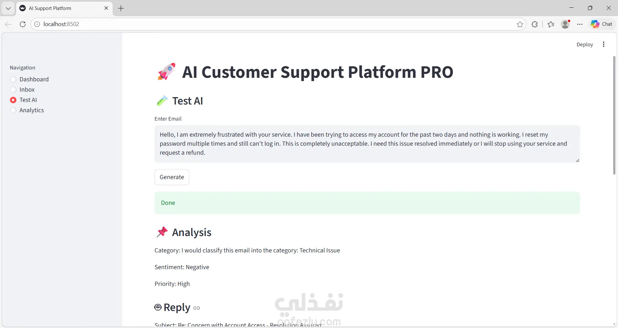Viewport: 618px width, 328px height.
Task: Click the anchor link icon beside Reply
Action: pos(197,308)
